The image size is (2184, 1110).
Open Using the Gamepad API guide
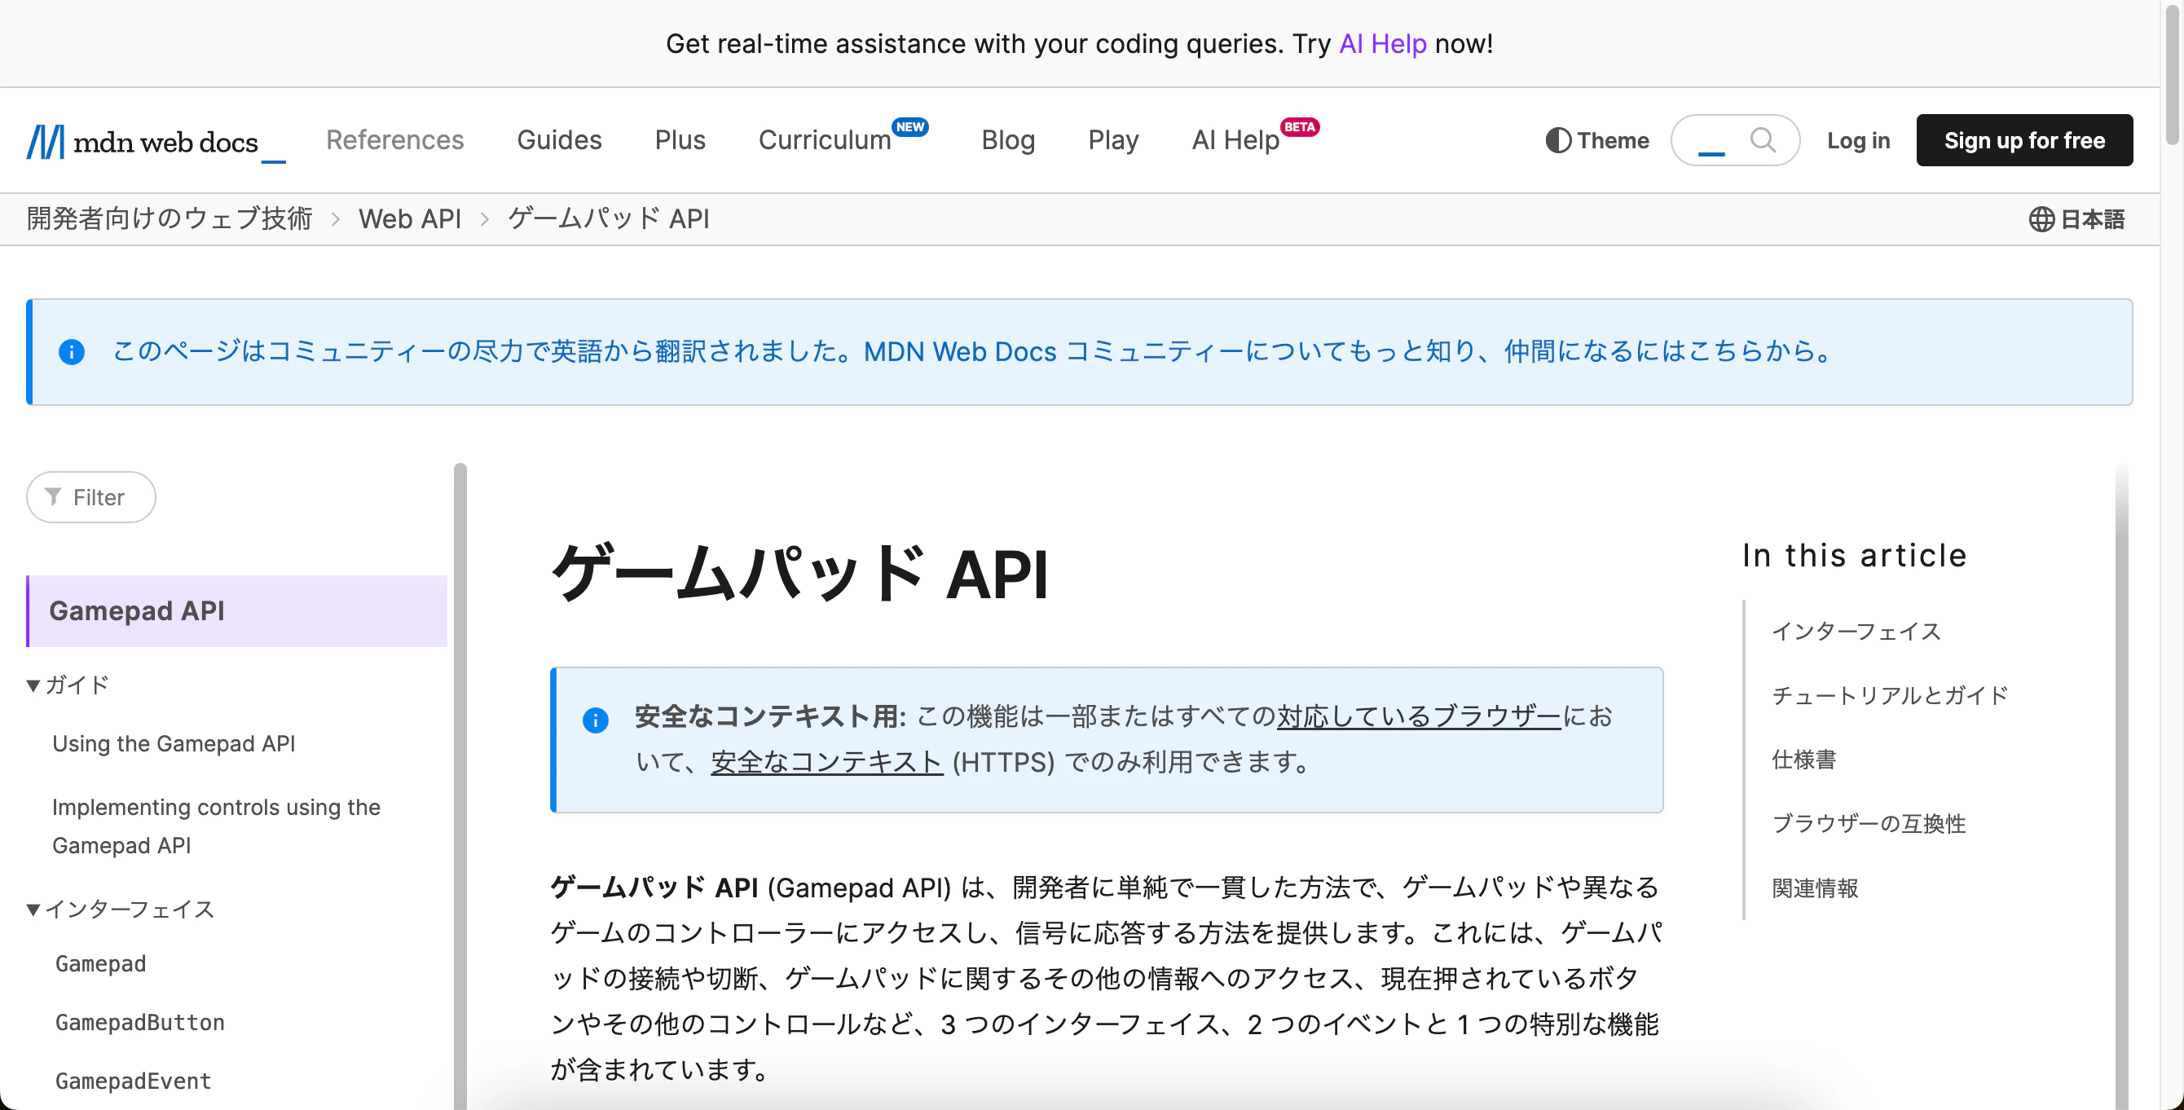(174, 744)
